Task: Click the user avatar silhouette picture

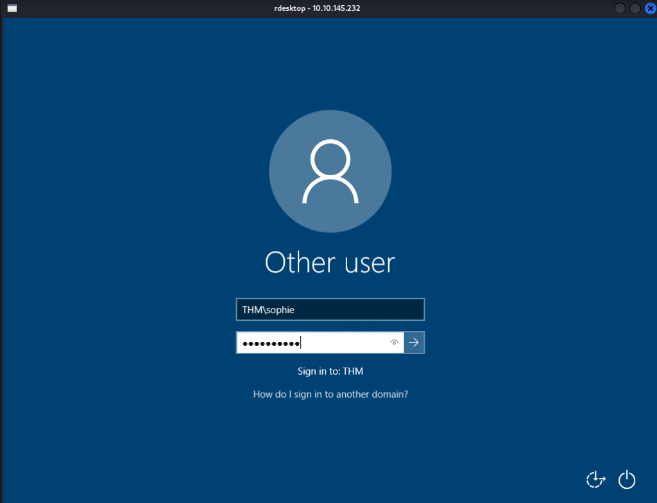Action: click(x=330, y=171)
